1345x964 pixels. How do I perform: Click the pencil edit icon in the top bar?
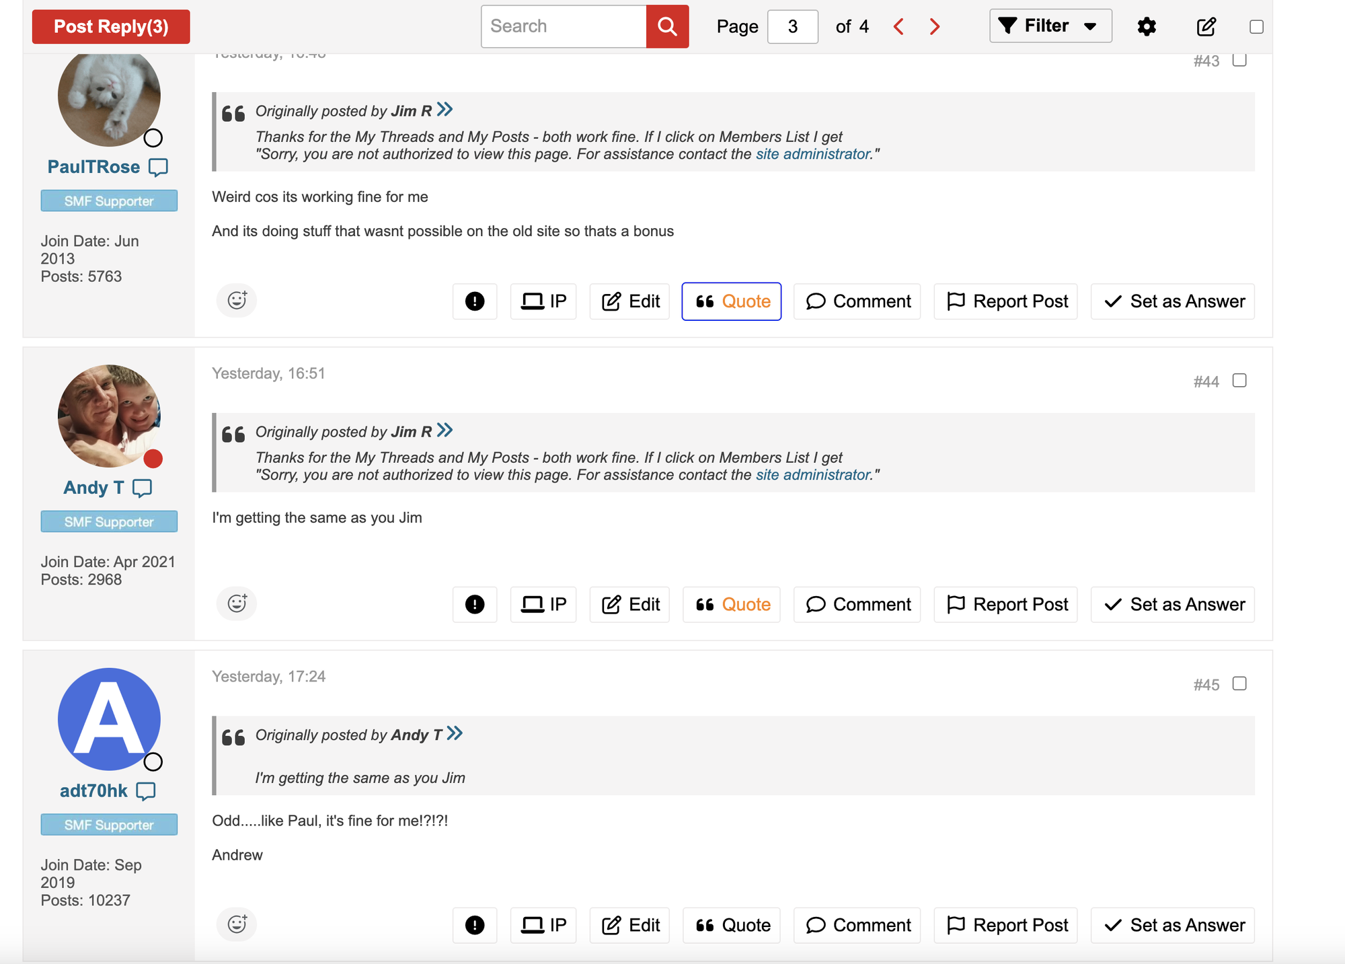[x=1206, y=26]
